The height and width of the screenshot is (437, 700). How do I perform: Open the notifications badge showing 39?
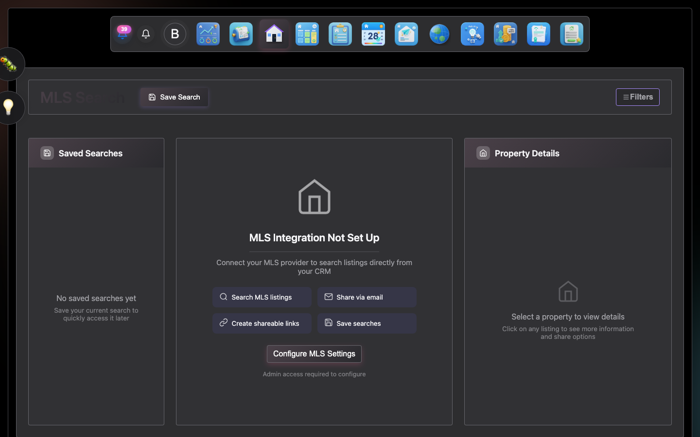(123, 33)
